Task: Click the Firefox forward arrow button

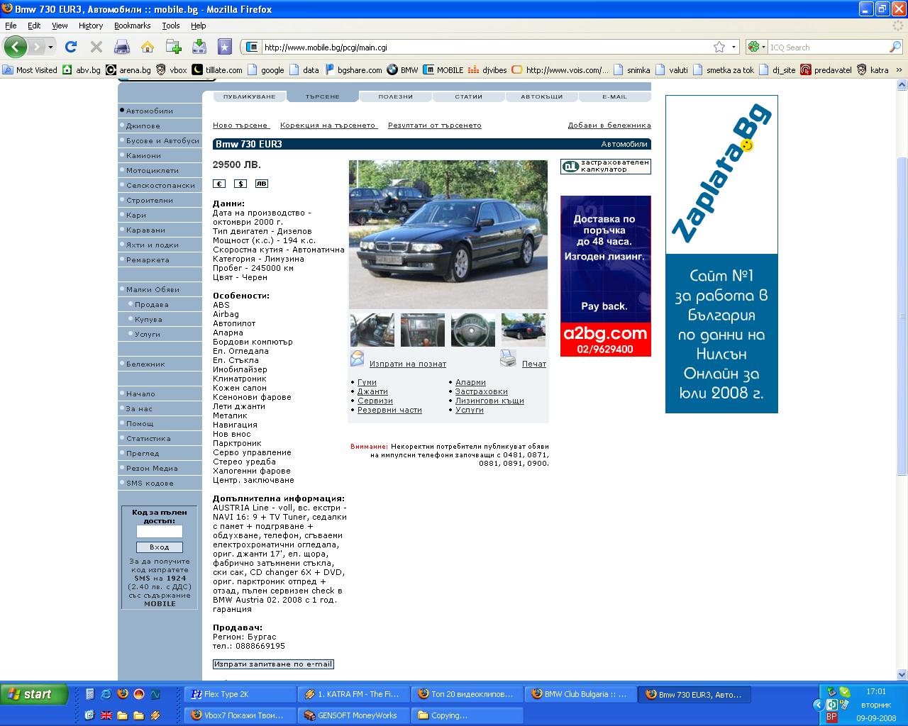Action: pyautogui.click(x=35, y=47)
